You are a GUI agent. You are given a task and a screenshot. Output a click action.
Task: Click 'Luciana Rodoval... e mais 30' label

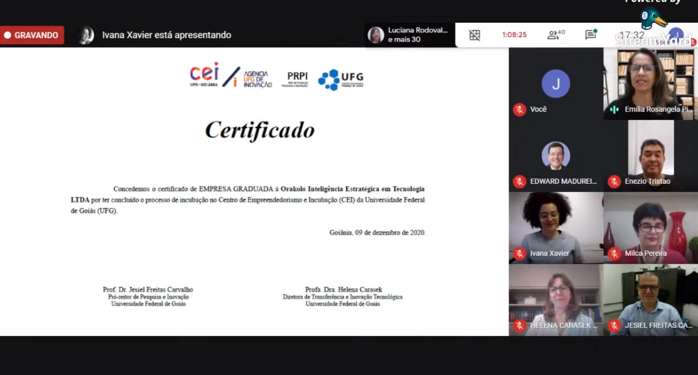pos(417,35)
